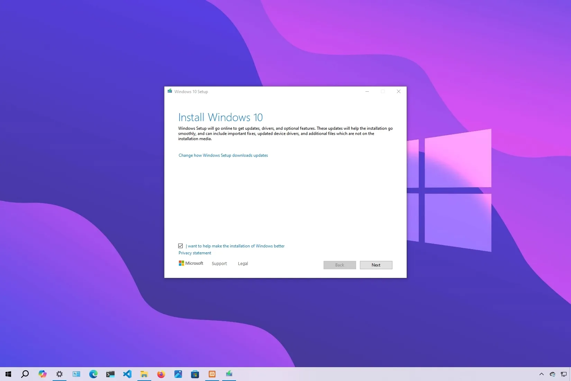
Task: Open the orange XAMPP icon in taskbar
Action: (212, 374)
